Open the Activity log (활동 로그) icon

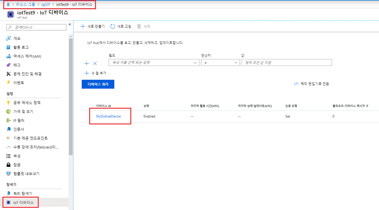click(x=9, y=47)
